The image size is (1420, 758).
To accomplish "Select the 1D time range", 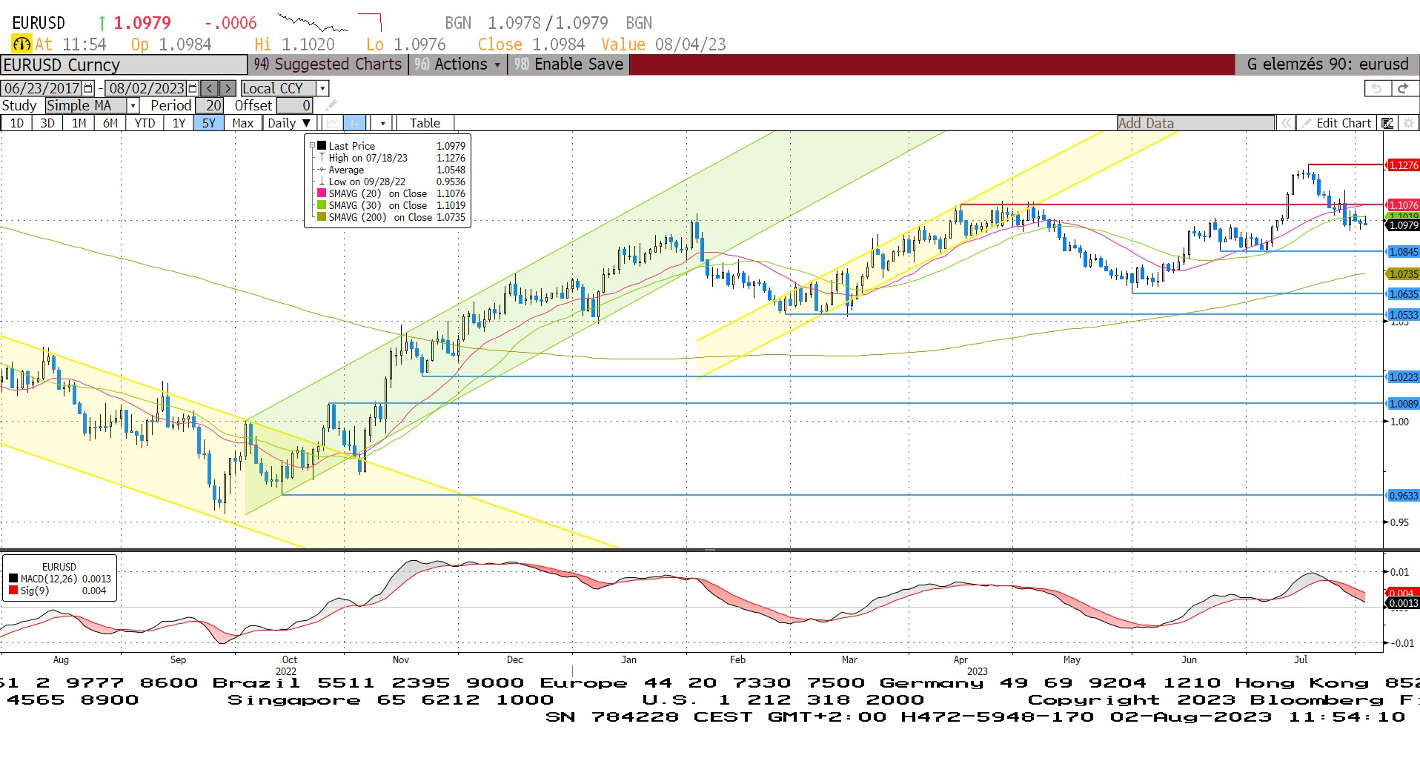I will pyautogui.click(x=16, y=123).
